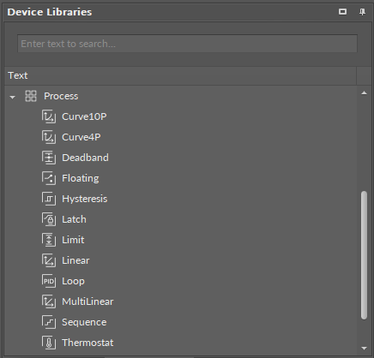Click the Process library grid icon
The image size is (374, 358).
(x=31, y=96)
